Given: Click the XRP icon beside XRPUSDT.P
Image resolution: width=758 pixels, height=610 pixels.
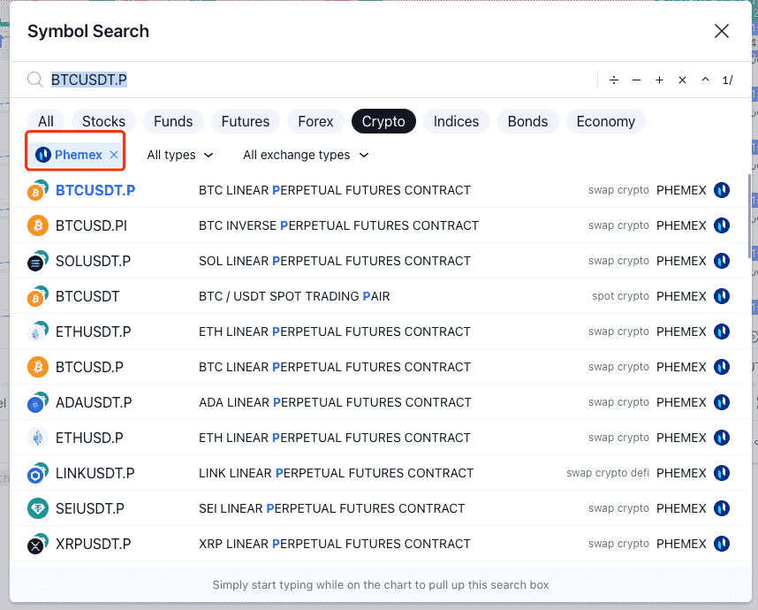Looking at the screenshot, I should pos(38,543).
